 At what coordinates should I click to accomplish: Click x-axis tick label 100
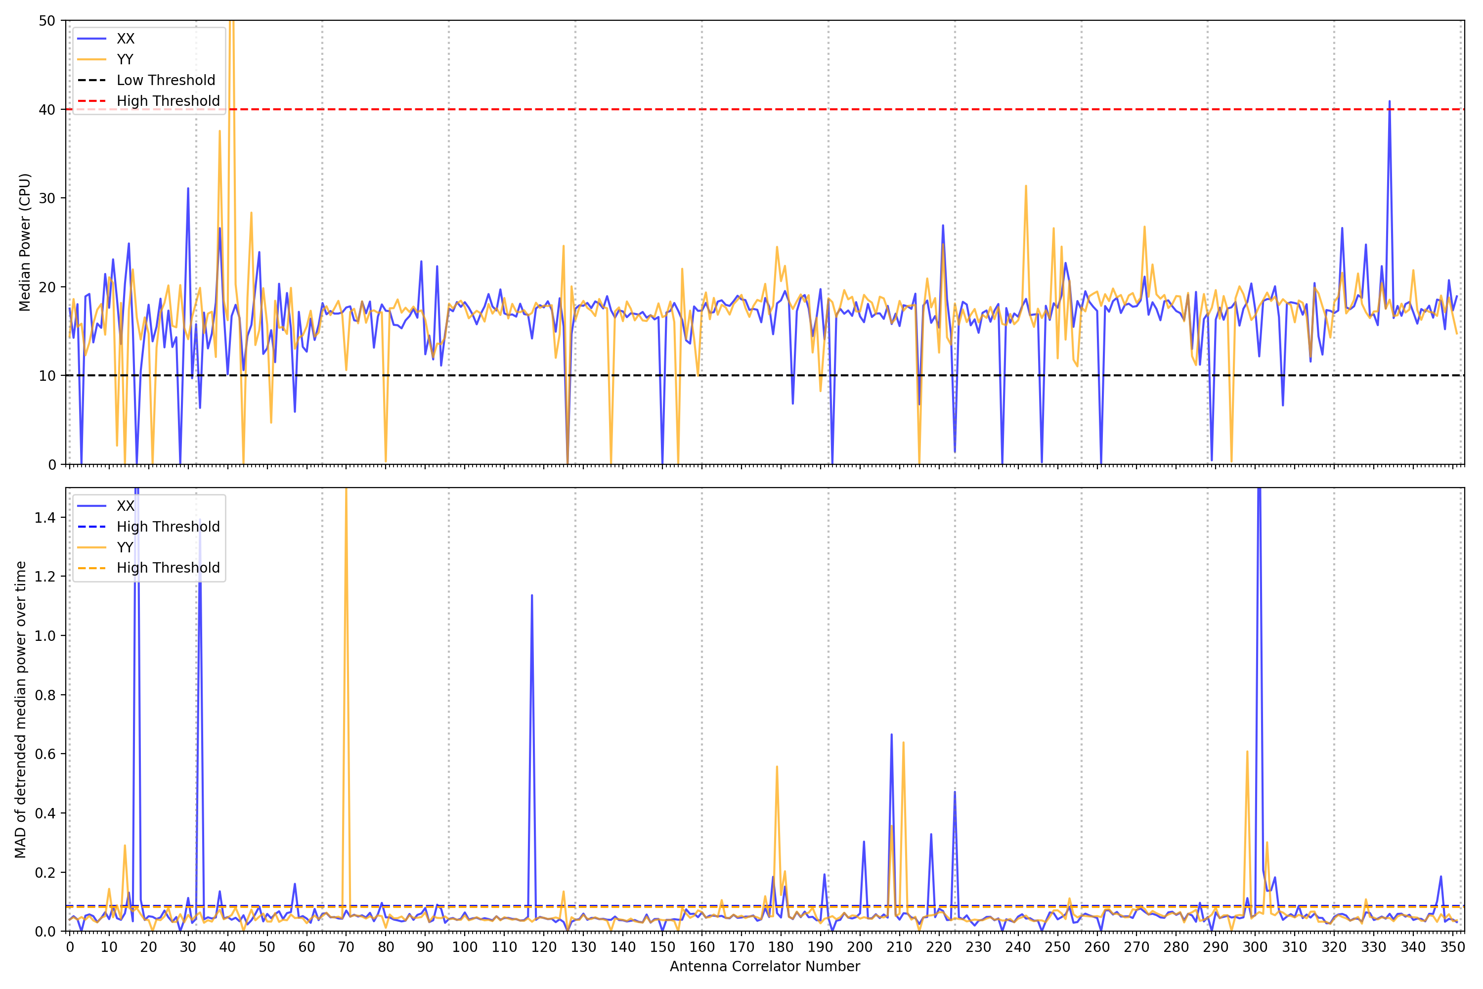[465, 947]
